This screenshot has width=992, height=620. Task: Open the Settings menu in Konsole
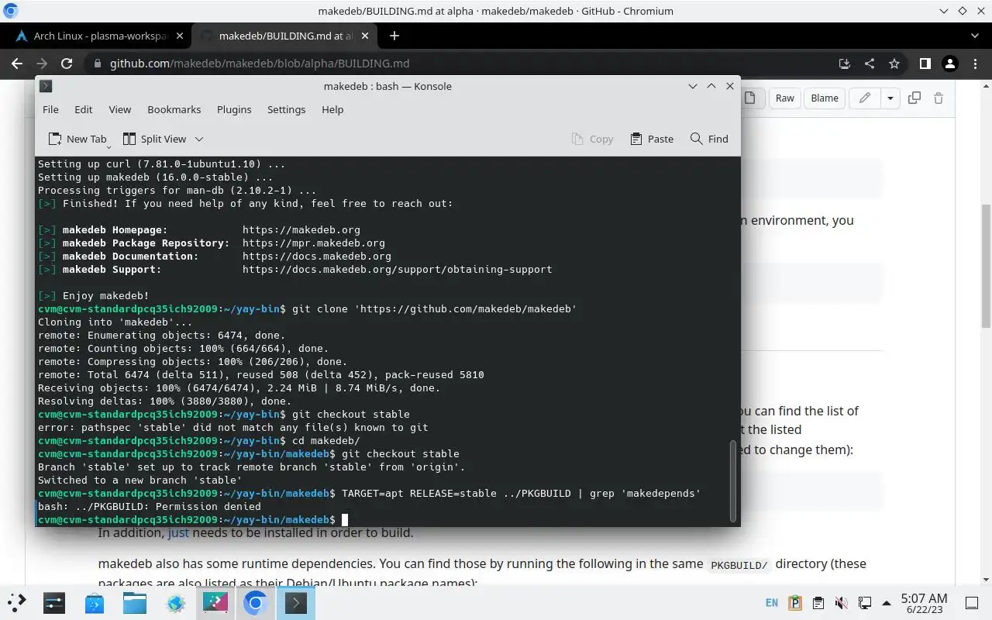point(286,109)
